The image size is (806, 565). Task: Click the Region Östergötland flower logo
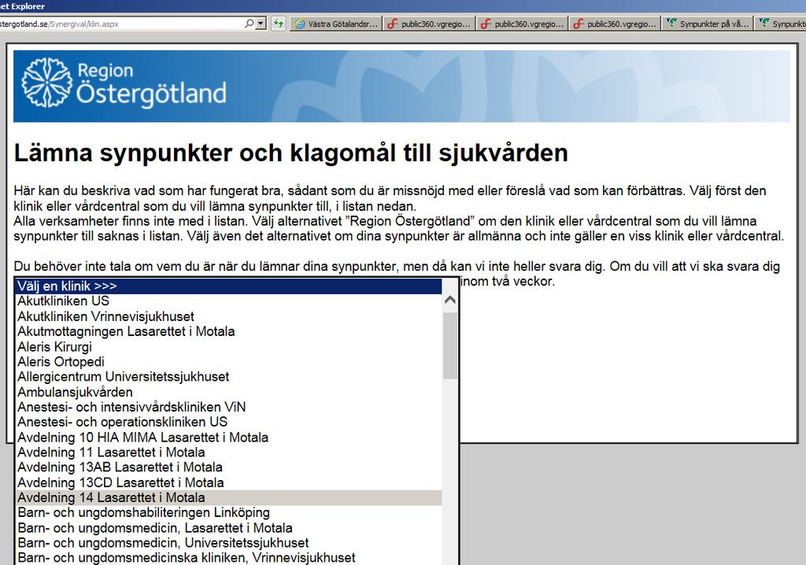click(46, 83)
